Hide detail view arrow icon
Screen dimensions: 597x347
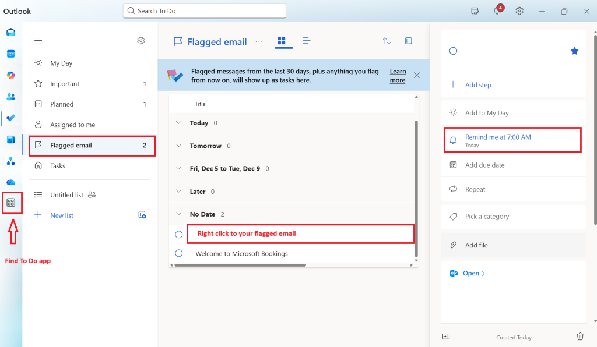click(445, 337)
